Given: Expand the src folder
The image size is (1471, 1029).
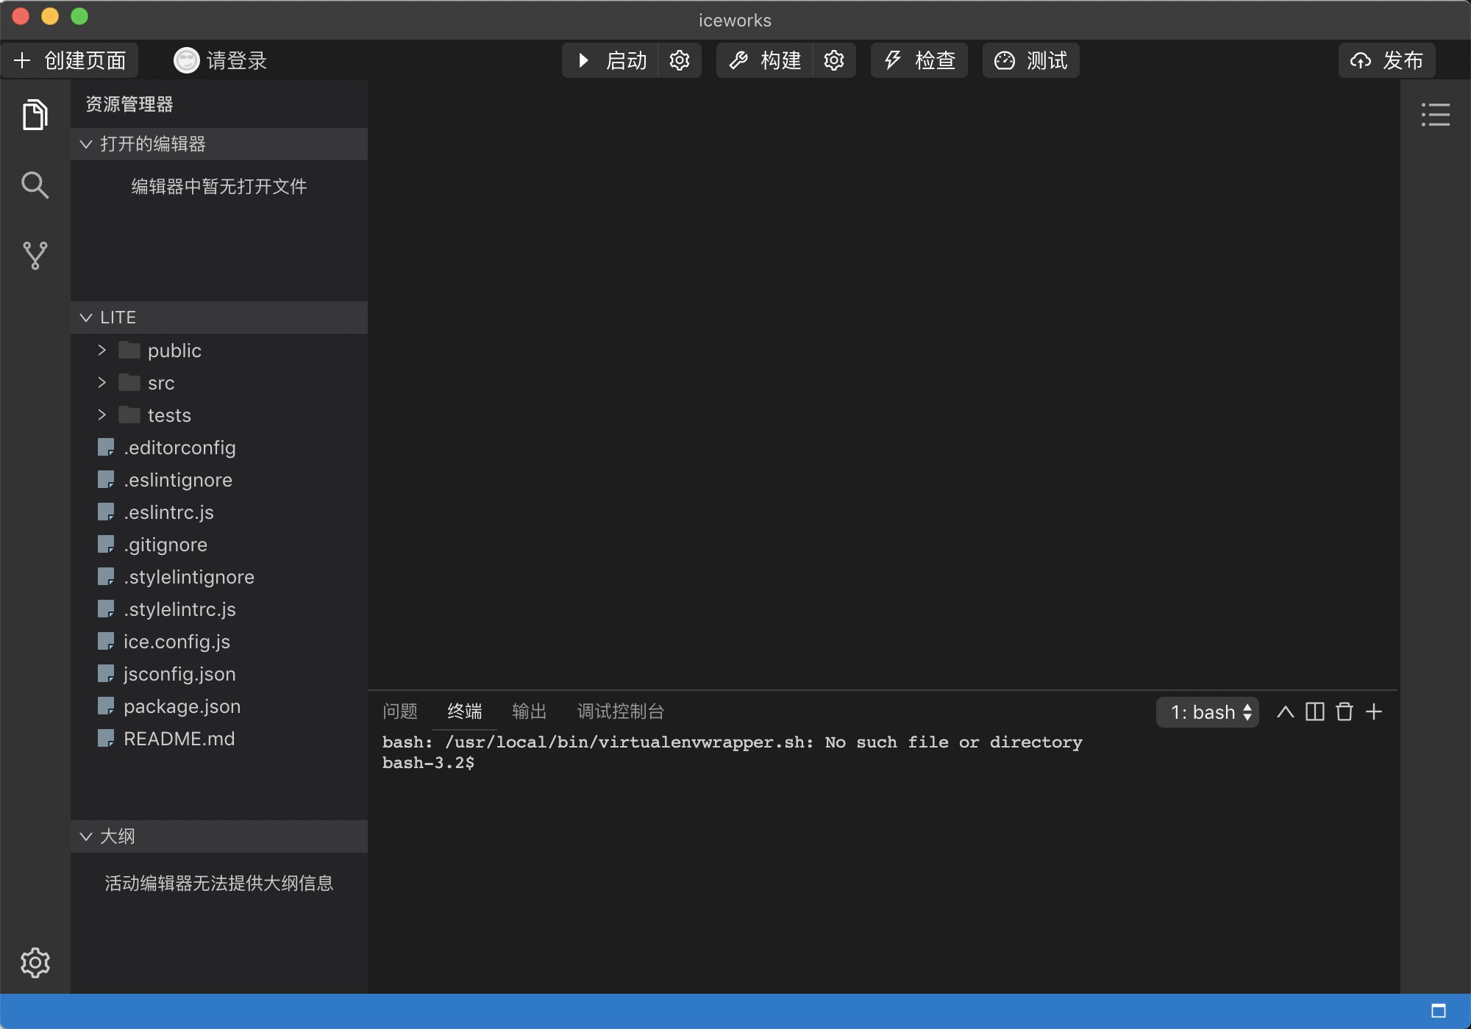Looking at the screenshot, I should 219,383.
